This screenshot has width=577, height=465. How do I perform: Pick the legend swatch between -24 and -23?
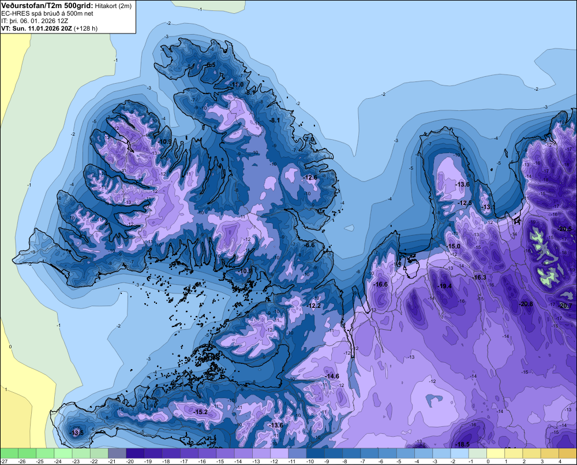click(63, 453)
